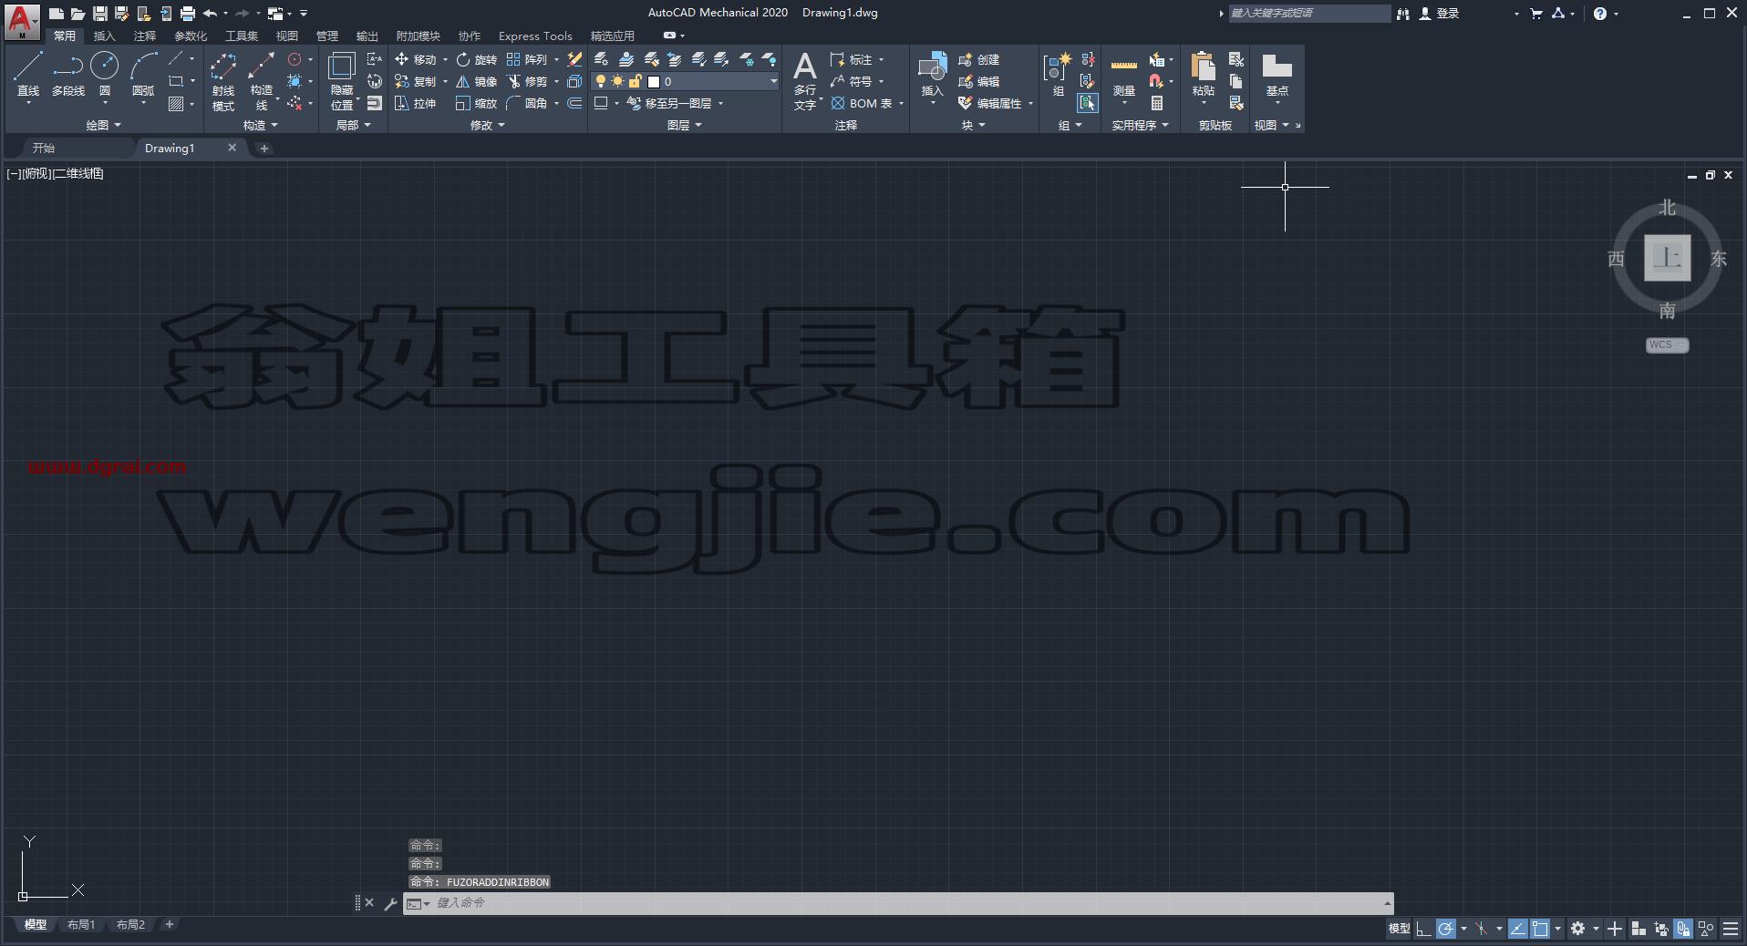Image resolution: width=1747 pixels, height=946 pixels.
Task: Switch to the 插入 ribbon tab
Action: pyautogui.click(x=104, y=36)
